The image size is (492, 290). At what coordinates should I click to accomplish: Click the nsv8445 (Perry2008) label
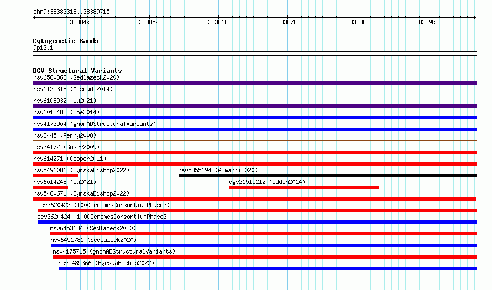pyautogui.click(x=65, y=135)
